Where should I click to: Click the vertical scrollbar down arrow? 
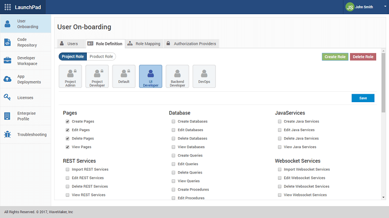383,197
